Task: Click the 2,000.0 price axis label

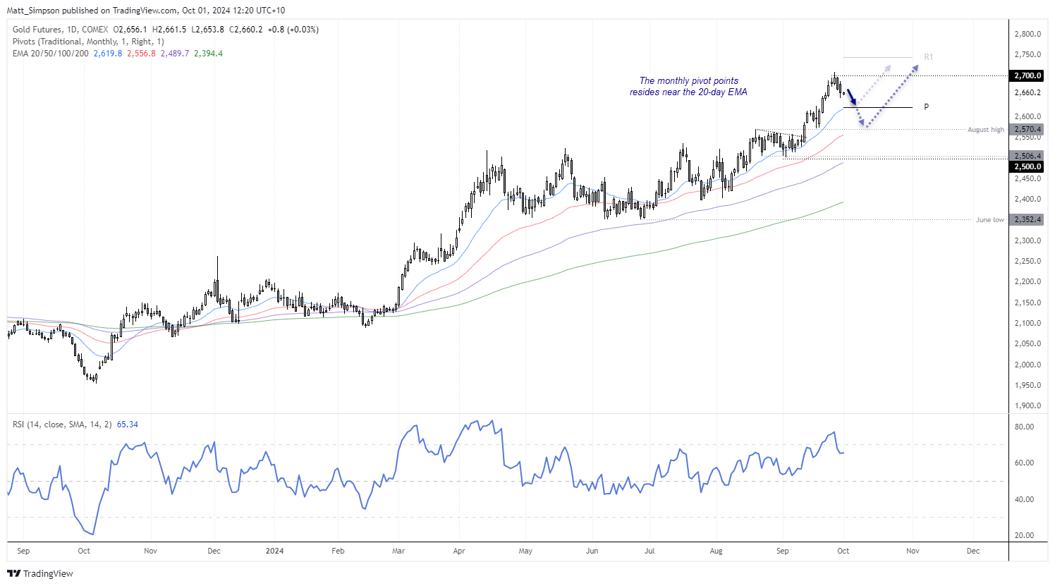Action: [1027, 365]
